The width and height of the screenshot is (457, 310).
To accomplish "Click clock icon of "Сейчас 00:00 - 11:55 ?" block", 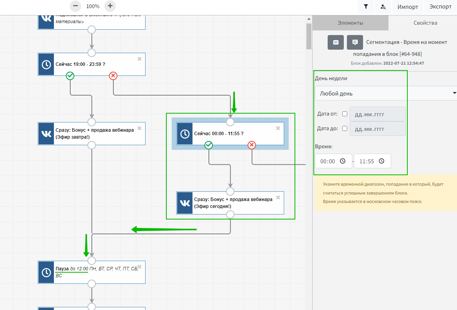I will [x=185, y=134].
